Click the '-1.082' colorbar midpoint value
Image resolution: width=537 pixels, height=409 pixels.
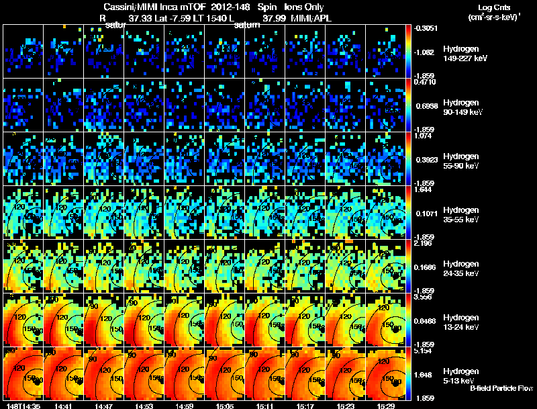[x=424, y=52]
